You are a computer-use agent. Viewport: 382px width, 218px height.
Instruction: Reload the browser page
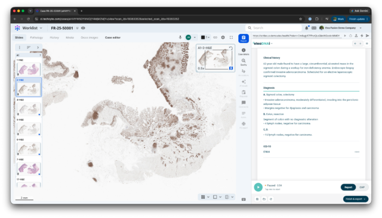click(x=29, y=19)
